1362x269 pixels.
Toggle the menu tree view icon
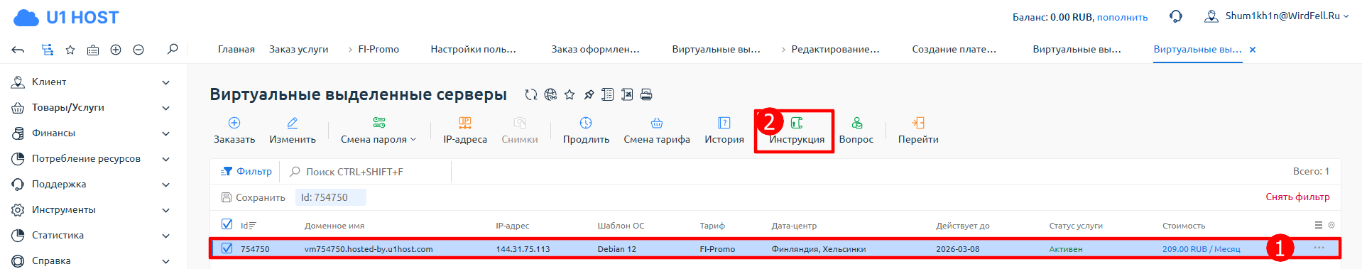click(x=48, y=50)
